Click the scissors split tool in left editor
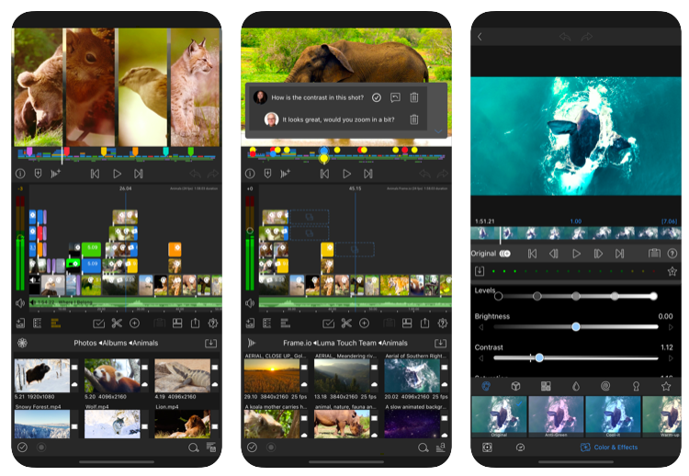The image size is (689, 476). pyautogui.click(x=117, y=323)
